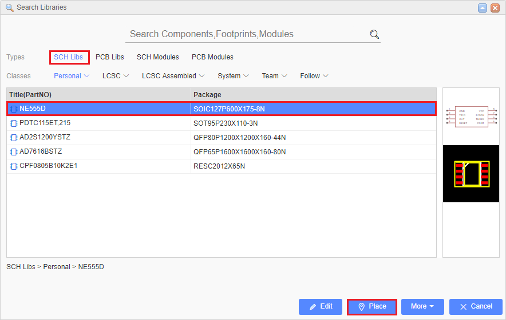Expand the Personal class dropdown
The width and height of the screenshot is (506, 320).
coord(72,76)
